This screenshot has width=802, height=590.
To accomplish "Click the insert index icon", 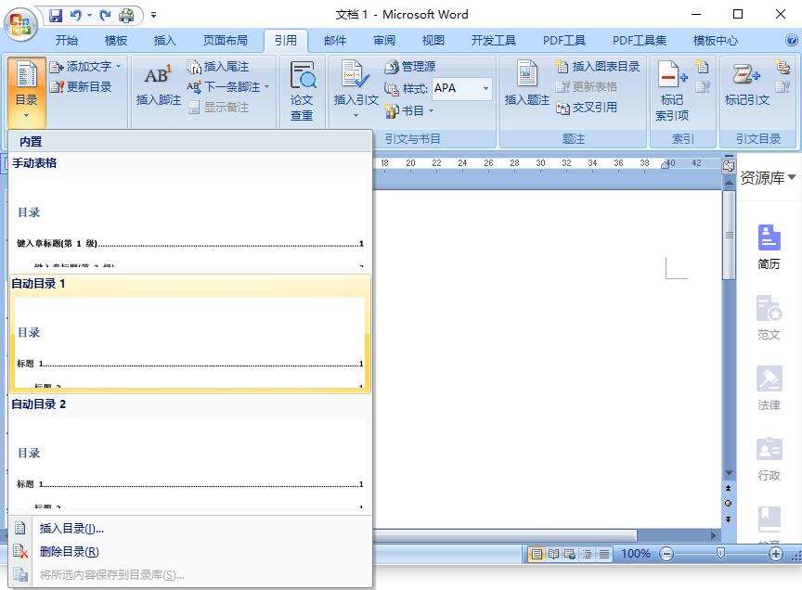I will (x=703, y=67).
